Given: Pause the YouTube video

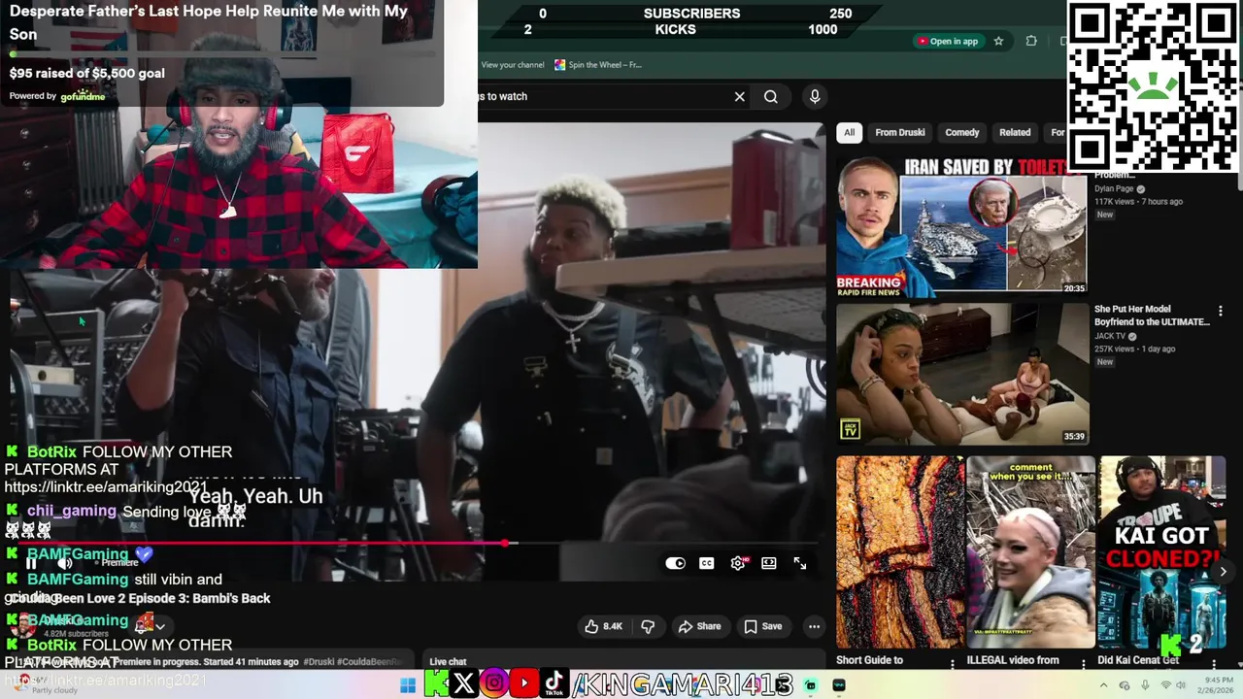Looking at the screenshot, I should click(31, 563).
